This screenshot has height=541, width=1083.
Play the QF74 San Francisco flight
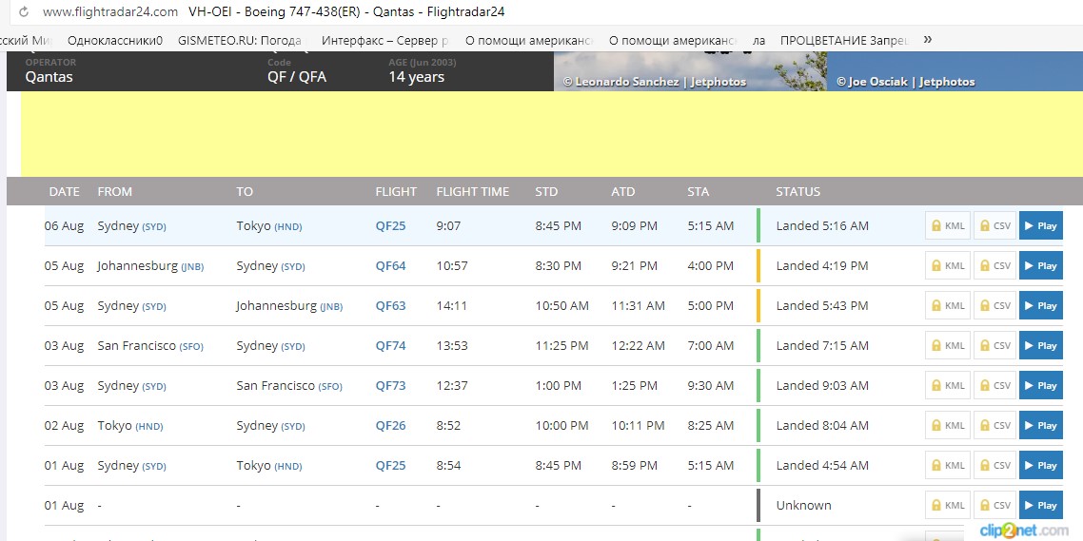click(1041, 346)
